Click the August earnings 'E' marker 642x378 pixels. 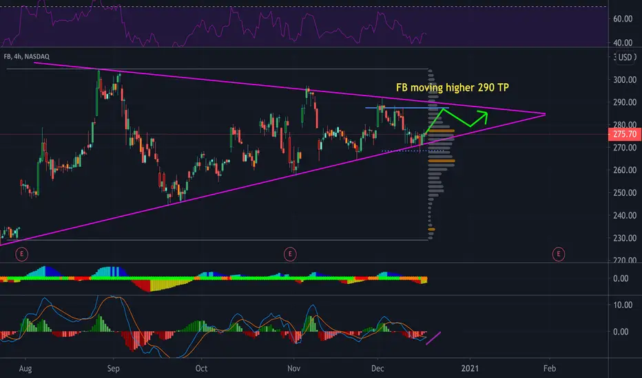(22, 254)
